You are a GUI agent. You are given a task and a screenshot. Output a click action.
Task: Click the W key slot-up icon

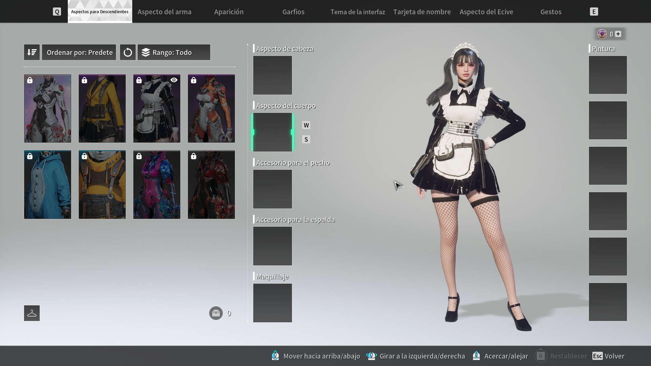[306, 125]
